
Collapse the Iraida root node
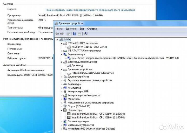(x=57, y=40)
